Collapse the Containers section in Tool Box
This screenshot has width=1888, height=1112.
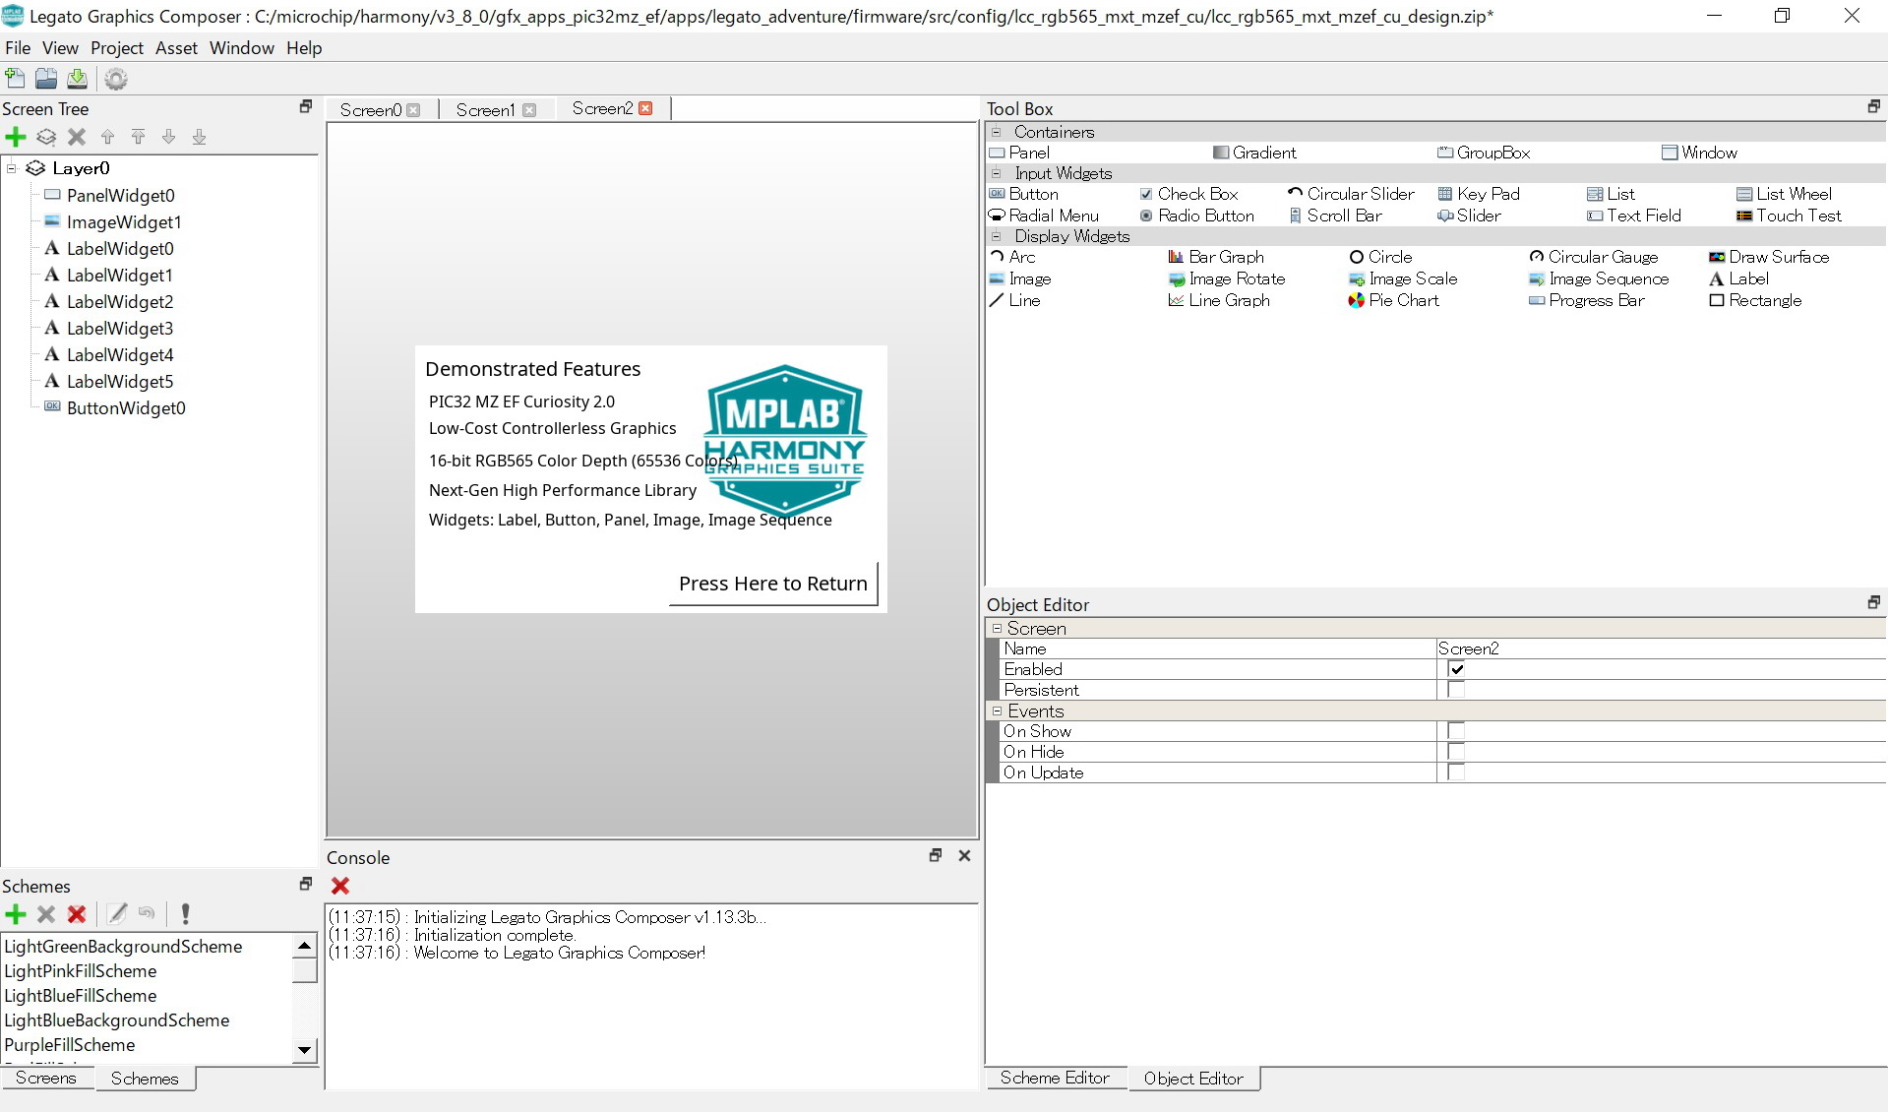coord(997,132)
